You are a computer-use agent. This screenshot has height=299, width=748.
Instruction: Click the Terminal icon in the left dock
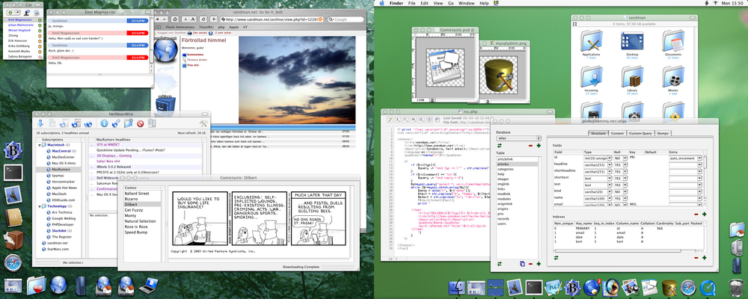(12, 171)
